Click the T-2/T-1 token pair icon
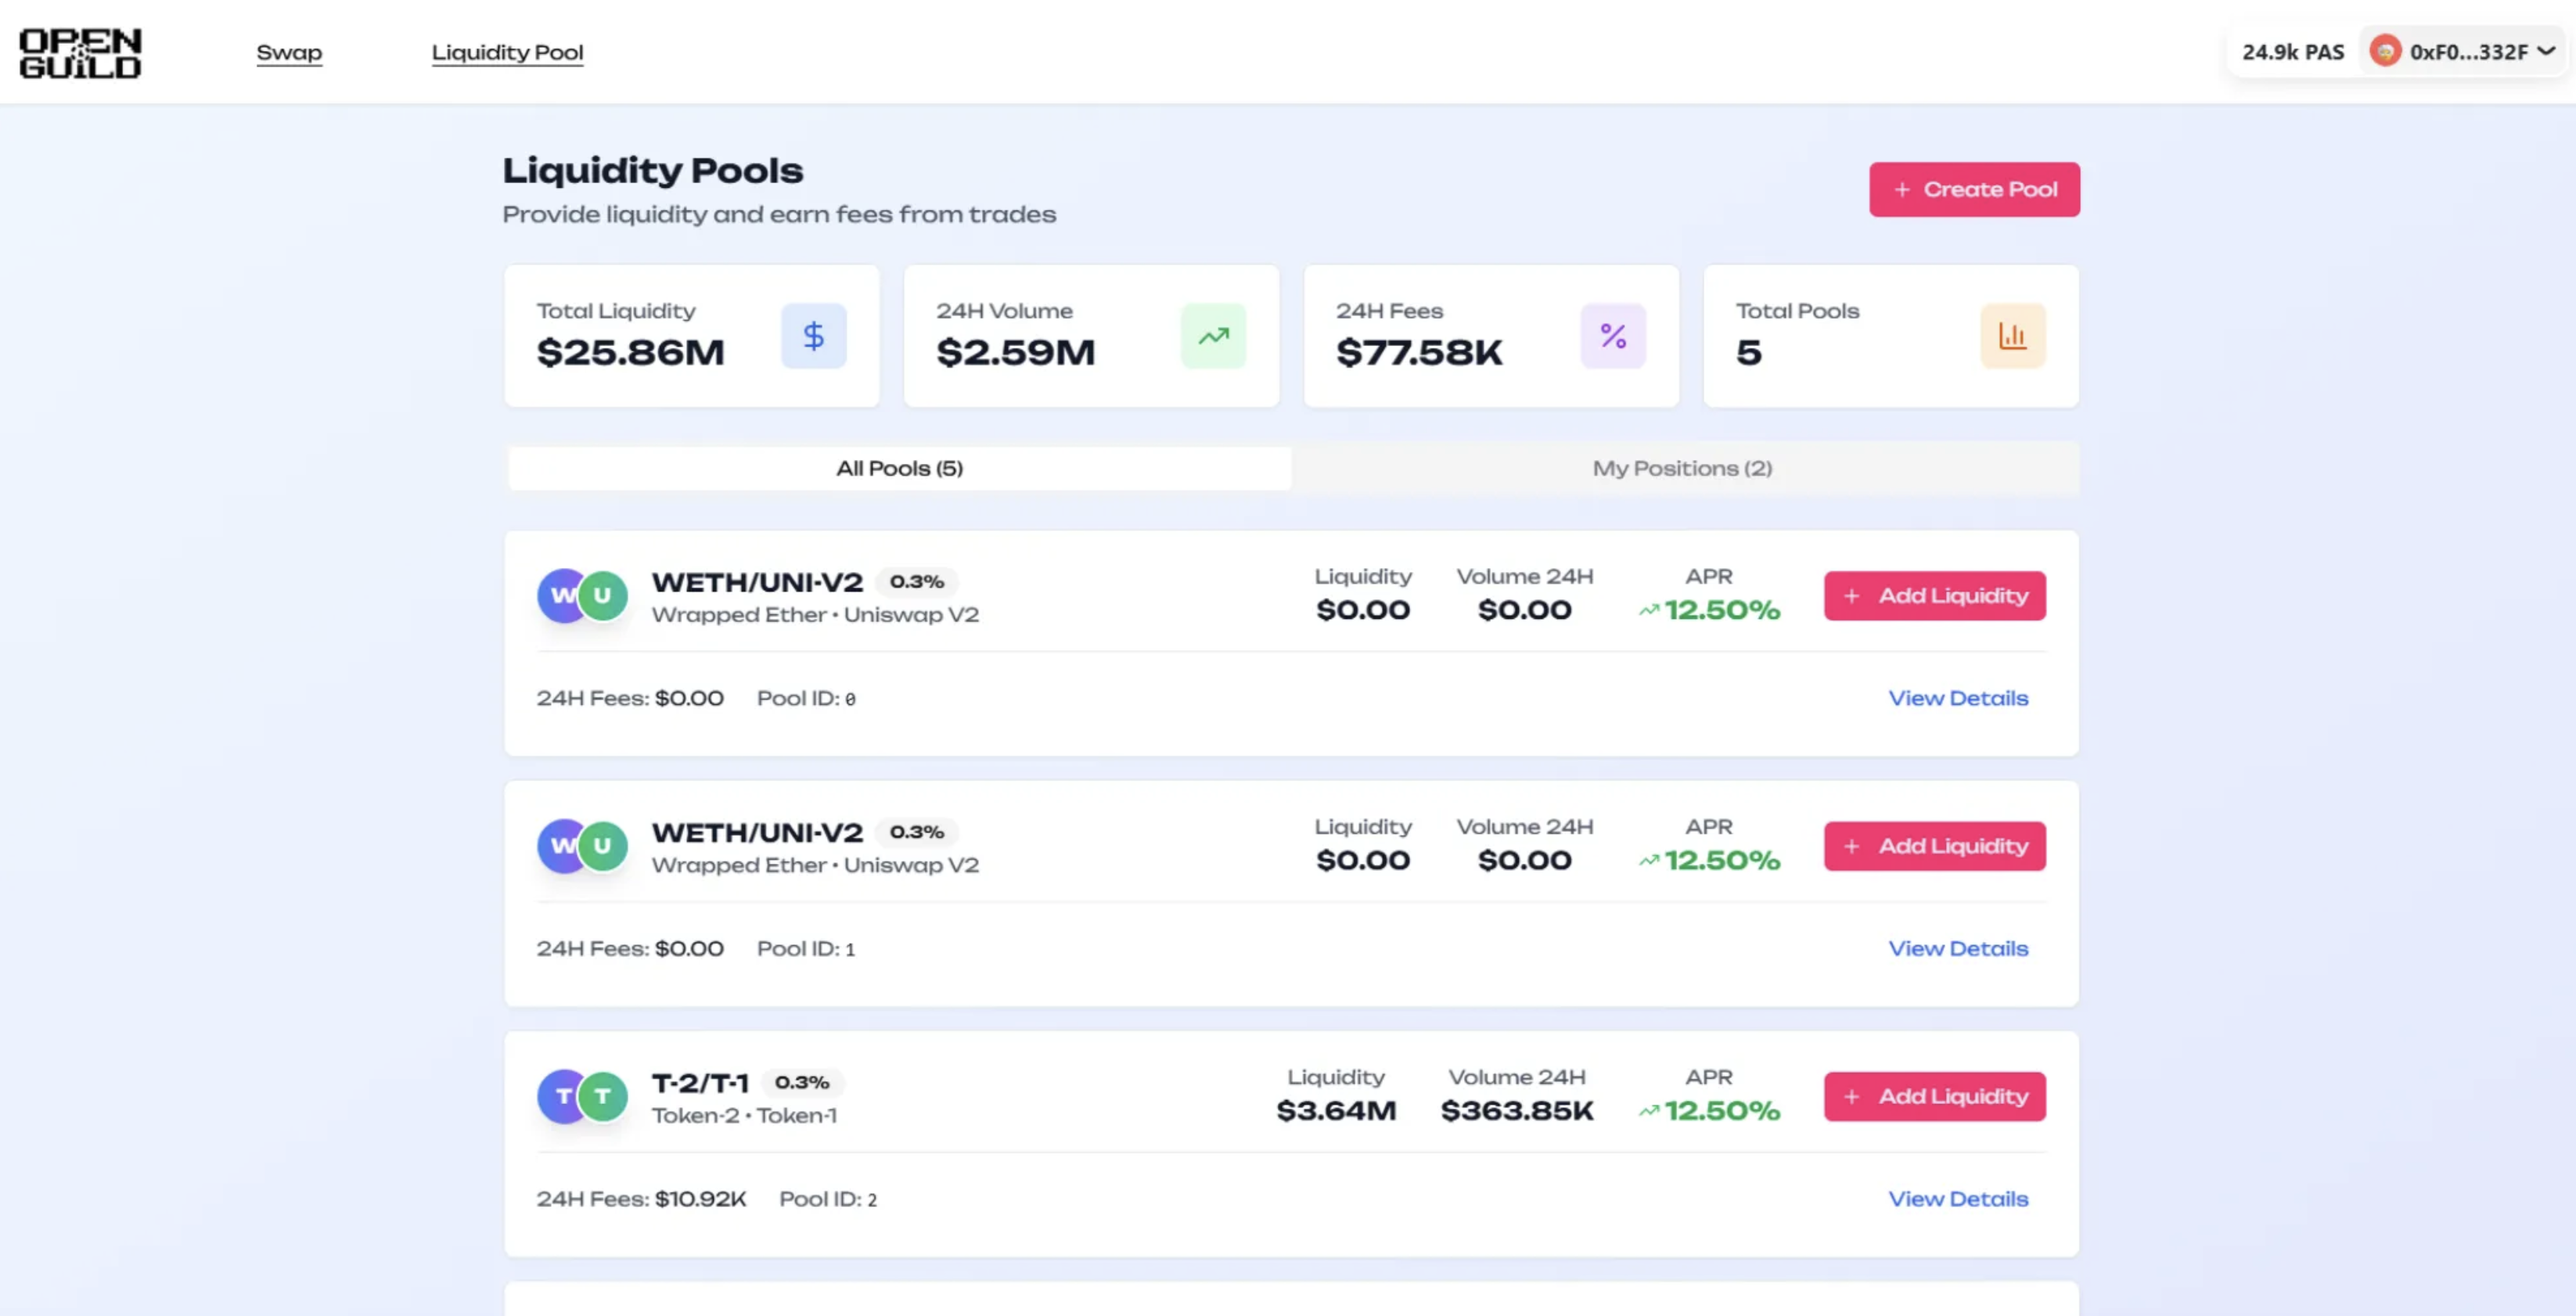 pos(583,1097)
